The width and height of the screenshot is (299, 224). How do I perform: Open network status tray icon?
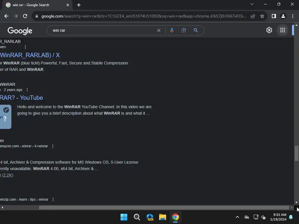256,217
